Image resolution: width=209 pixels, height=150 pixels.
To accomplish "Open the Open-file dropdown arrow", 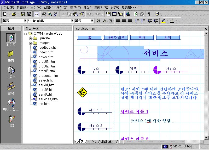I will (x=18, y=14).
